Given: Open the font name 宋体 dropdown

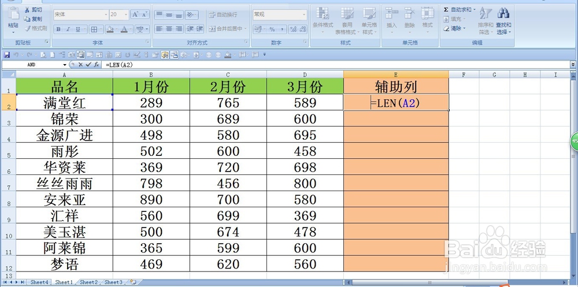Looking at the screenshot, I should coord(106,14).
